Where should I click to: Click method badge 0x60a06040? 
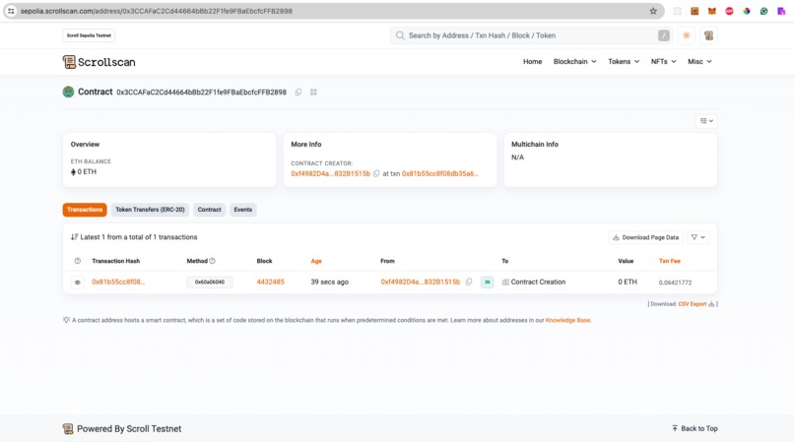[210, 282]
